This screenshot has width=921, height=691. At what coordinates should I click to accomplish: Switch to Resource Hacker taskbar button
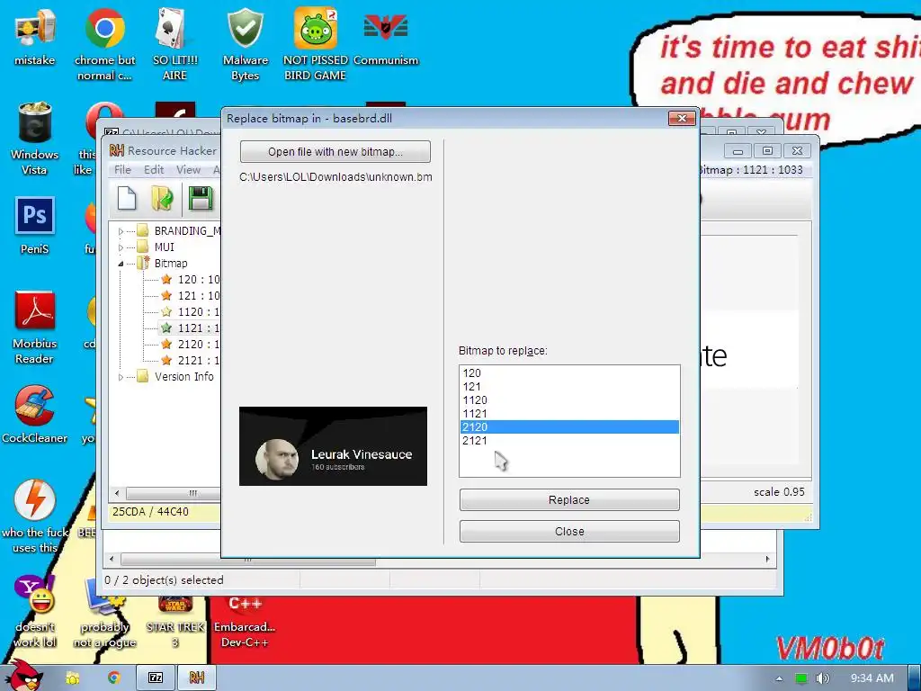pyautogui.click(x=197, y=678)
